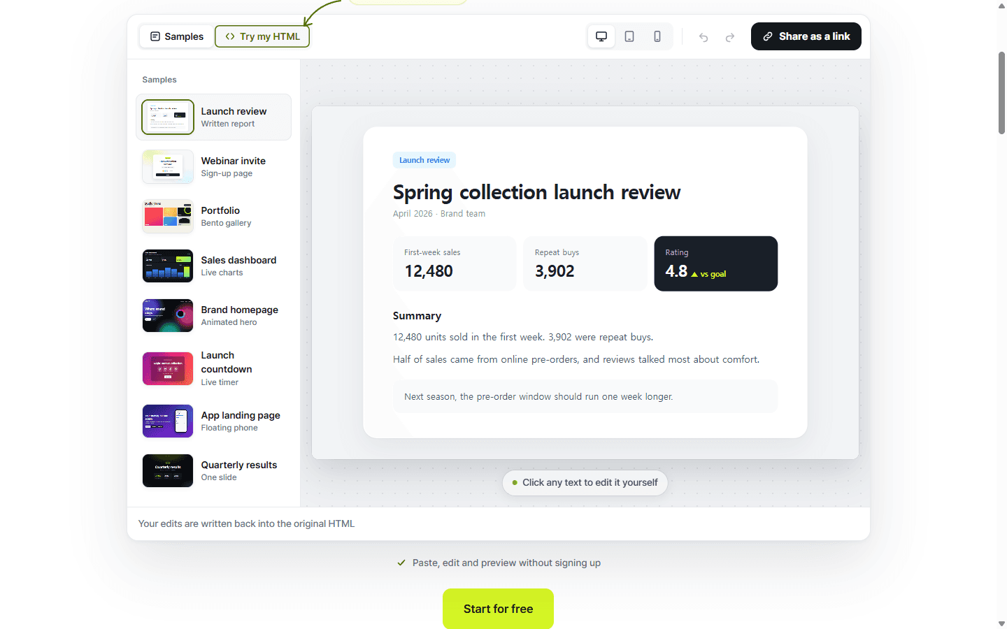Select the Launch review sample thumbnail

tap(168, 117)
